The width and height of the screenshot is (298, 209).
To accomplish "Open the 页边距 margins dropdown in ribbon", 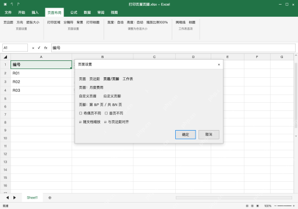I will 8,23.
